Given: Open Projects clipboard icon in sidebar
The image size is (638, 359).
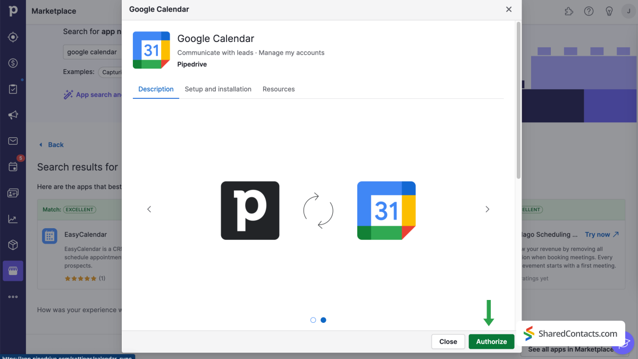Looking at the screenshot, I should point(13,89).
